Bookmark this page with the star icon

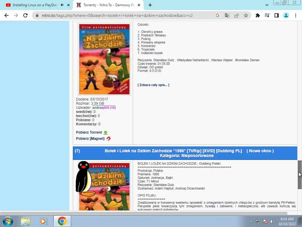coord(246,15)
